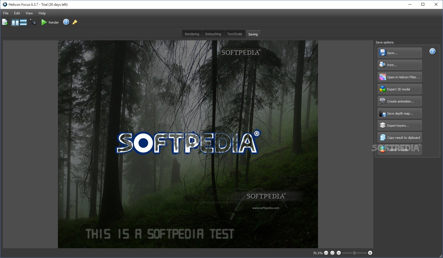Click Save depth map...
The width and height of the screenshot is (443, 258).
pyautogui.click(x=400, y=113)
